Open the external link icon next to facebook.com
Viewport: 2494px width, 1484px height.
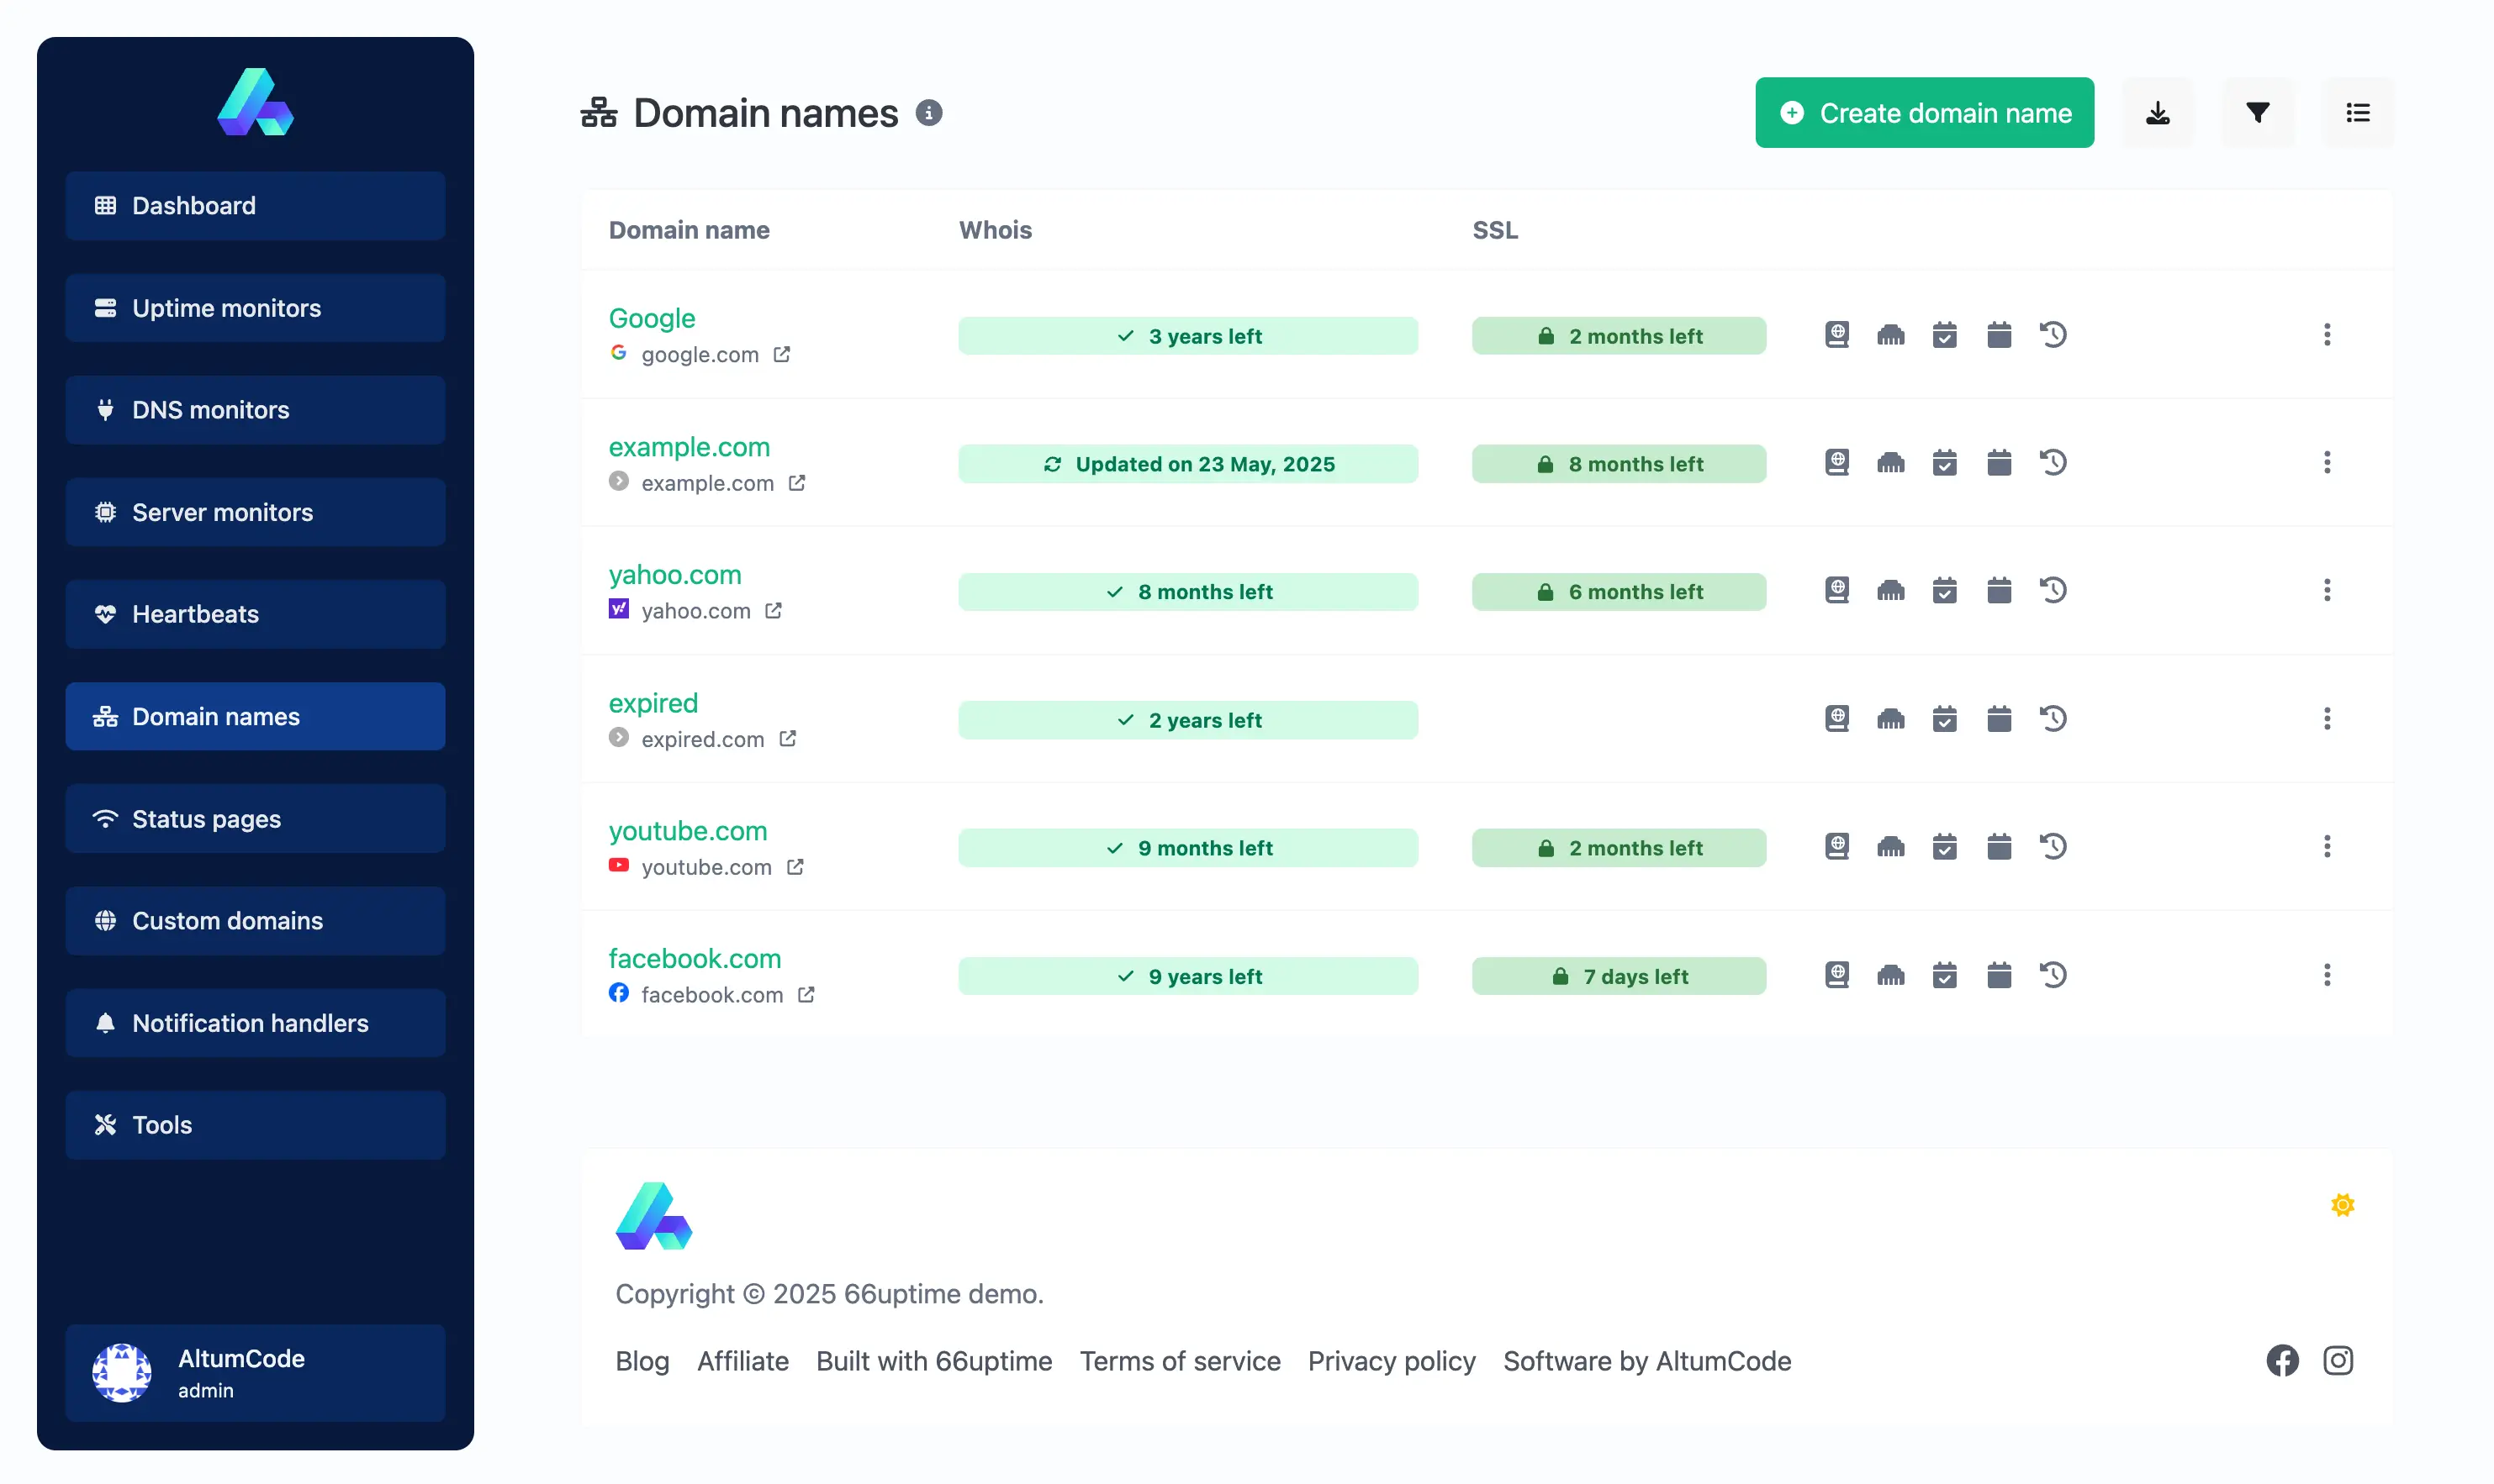(x=806, y=995)
